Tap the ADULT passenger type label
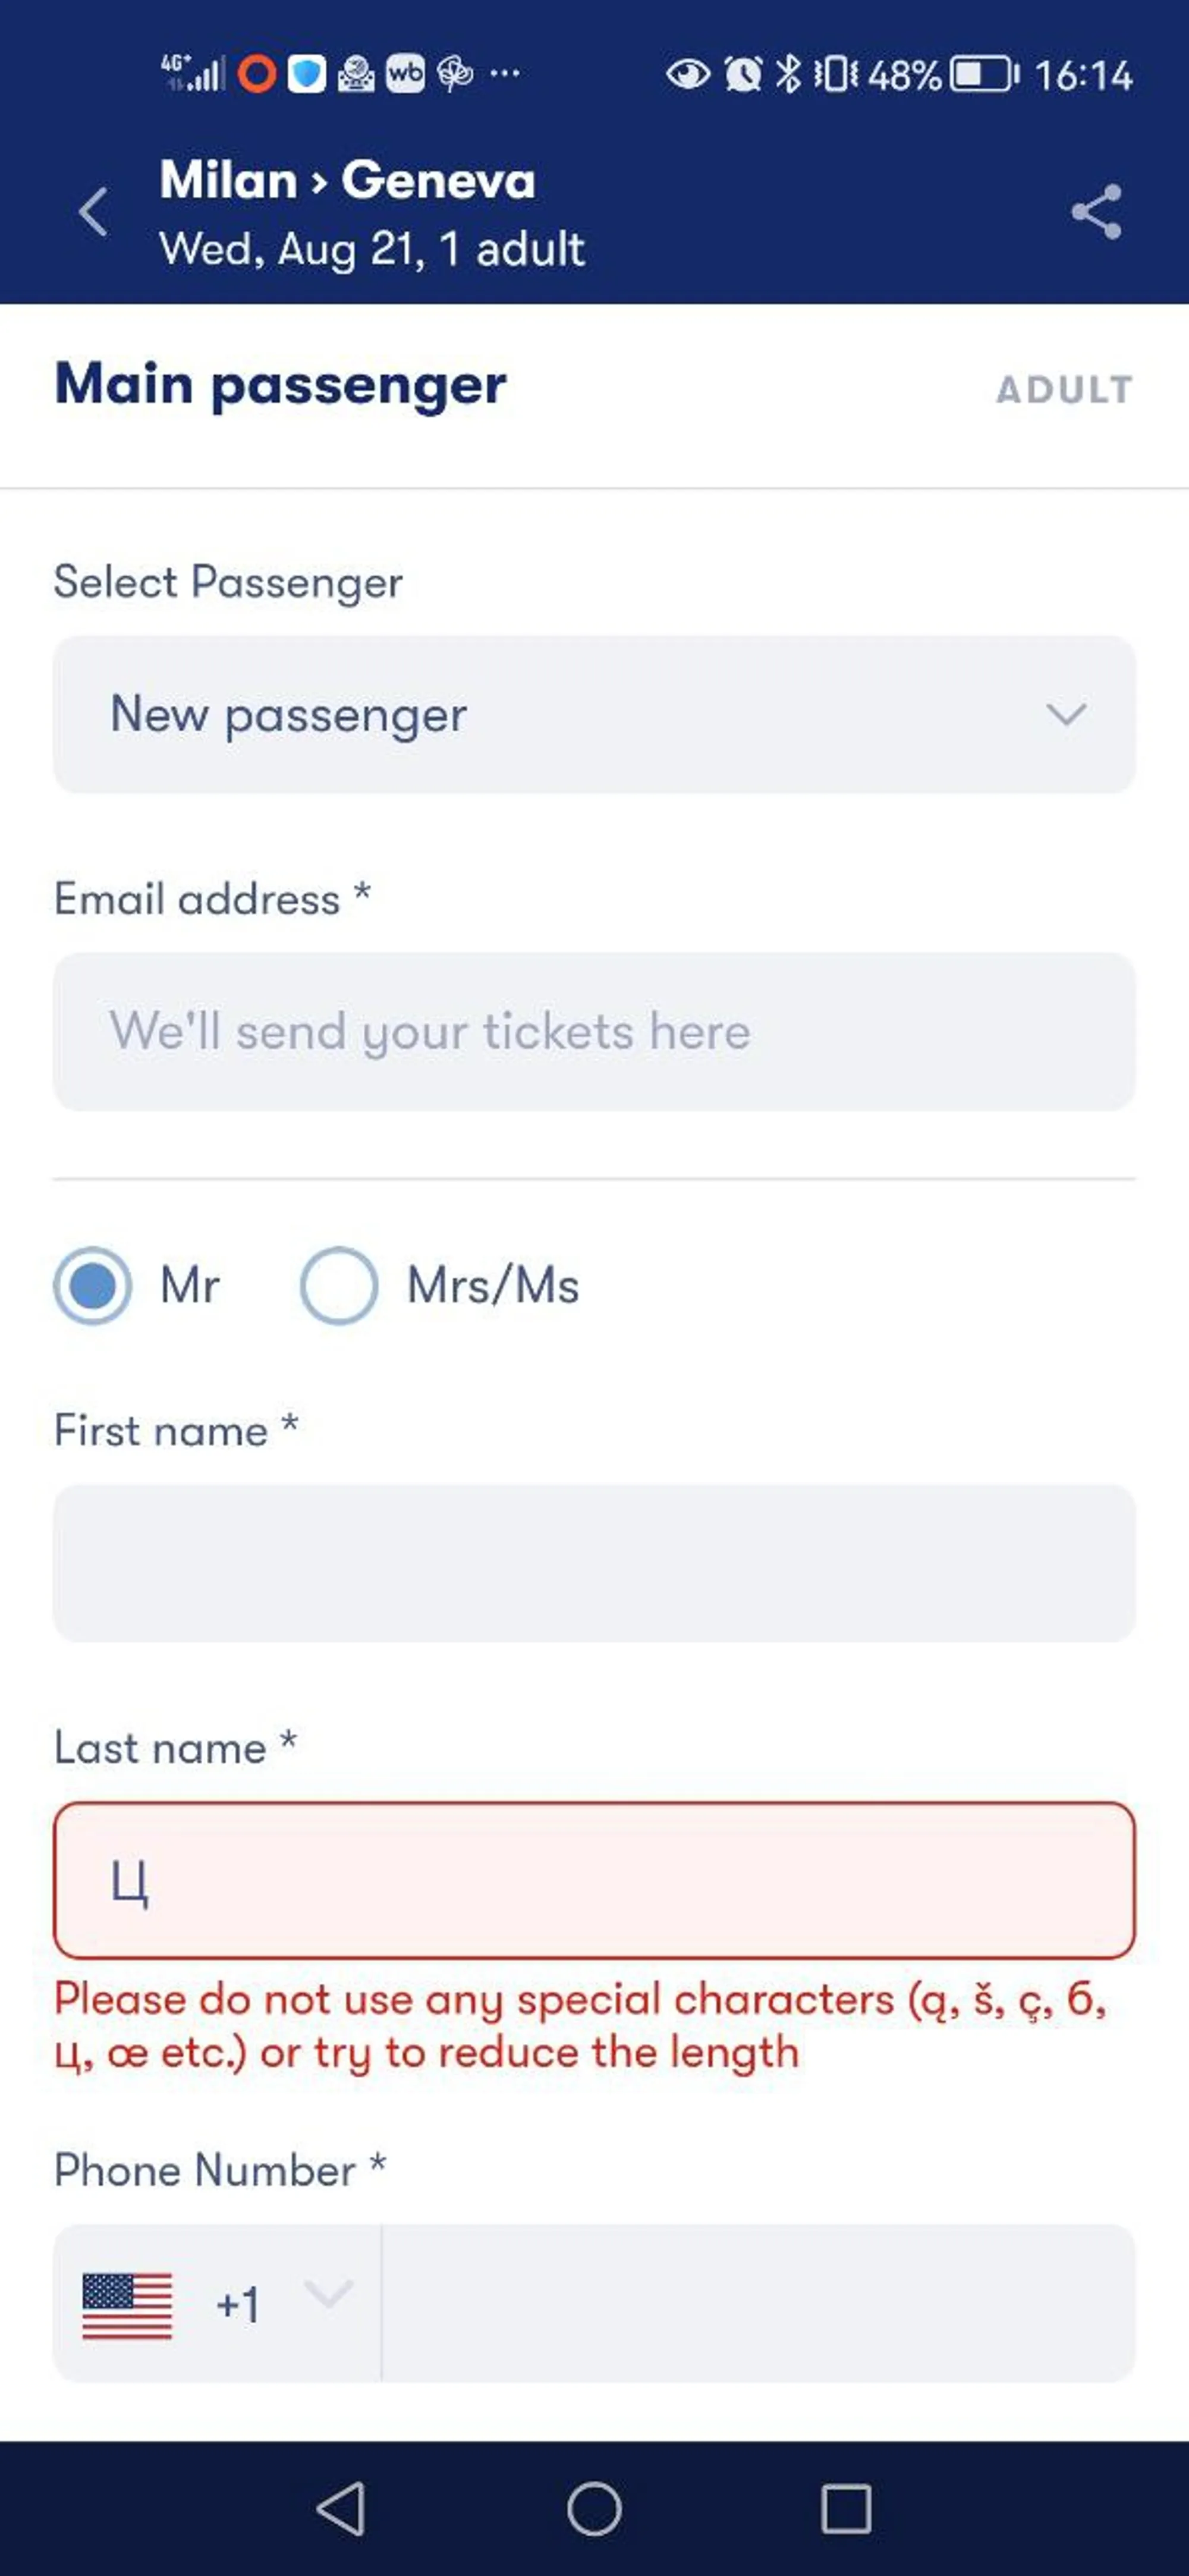The image size is (1189, 2576). pyautogui.click(x=1064, y=390)
